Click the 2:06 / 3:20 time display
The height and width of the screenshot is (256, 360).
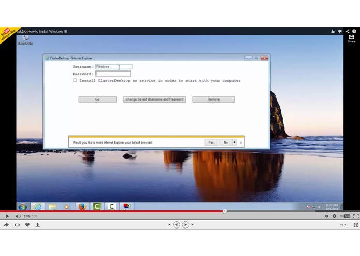point(31,216)
